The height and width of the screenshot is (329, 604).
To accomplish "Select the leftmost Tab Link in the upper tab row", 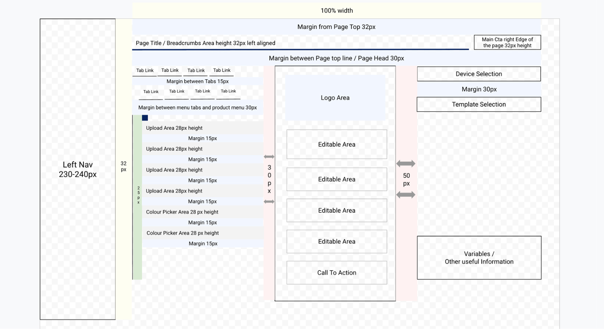I will 145,70.
